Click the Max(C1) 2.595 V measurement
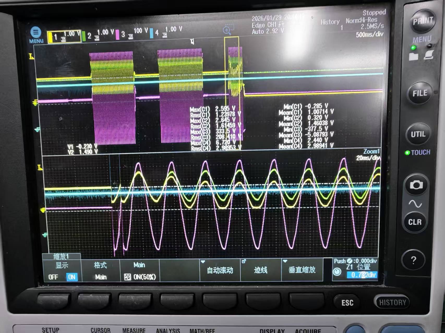The image size is (445, 333). [212, 109]
